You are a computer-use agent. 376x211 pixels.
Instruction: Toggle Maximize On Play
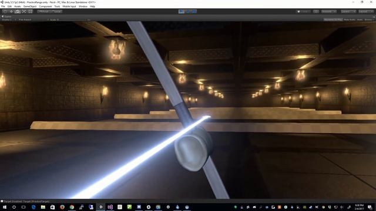click(333, 19)
